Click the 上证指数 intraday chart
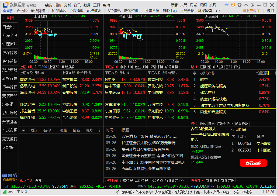The width and height of the screenshot is (277, 196). click(61, 39)
